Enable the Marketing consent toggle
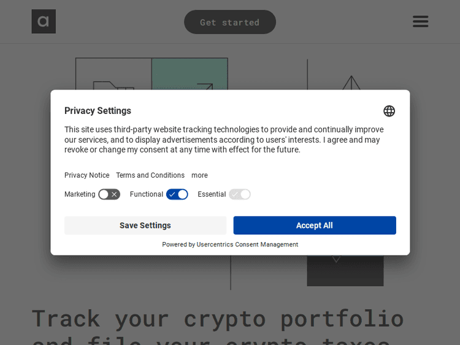The width and height of the screenshot is (460, 345). click(109, 194)
